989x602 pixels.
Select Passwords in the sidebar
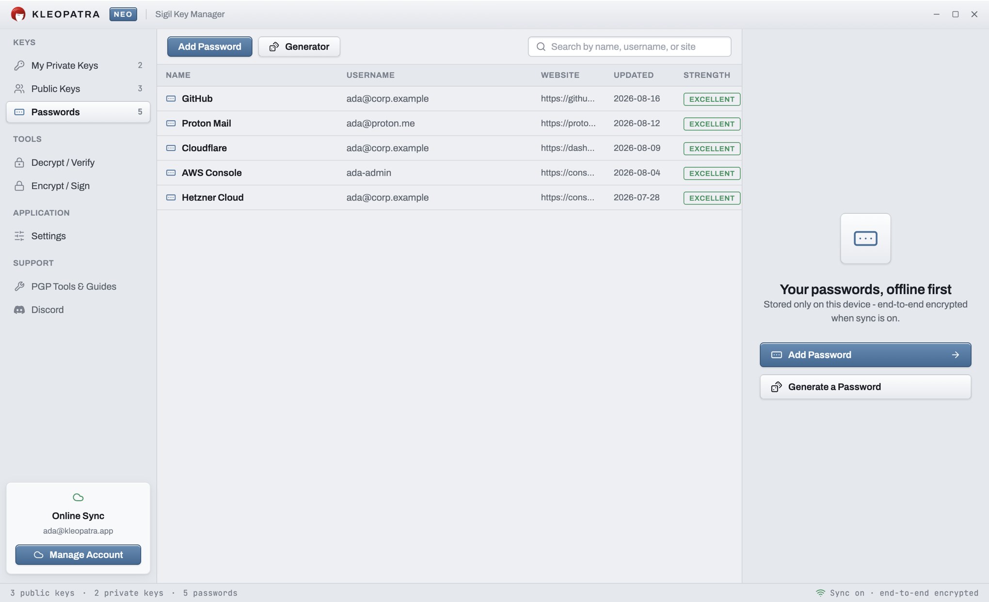click(78, 112)
